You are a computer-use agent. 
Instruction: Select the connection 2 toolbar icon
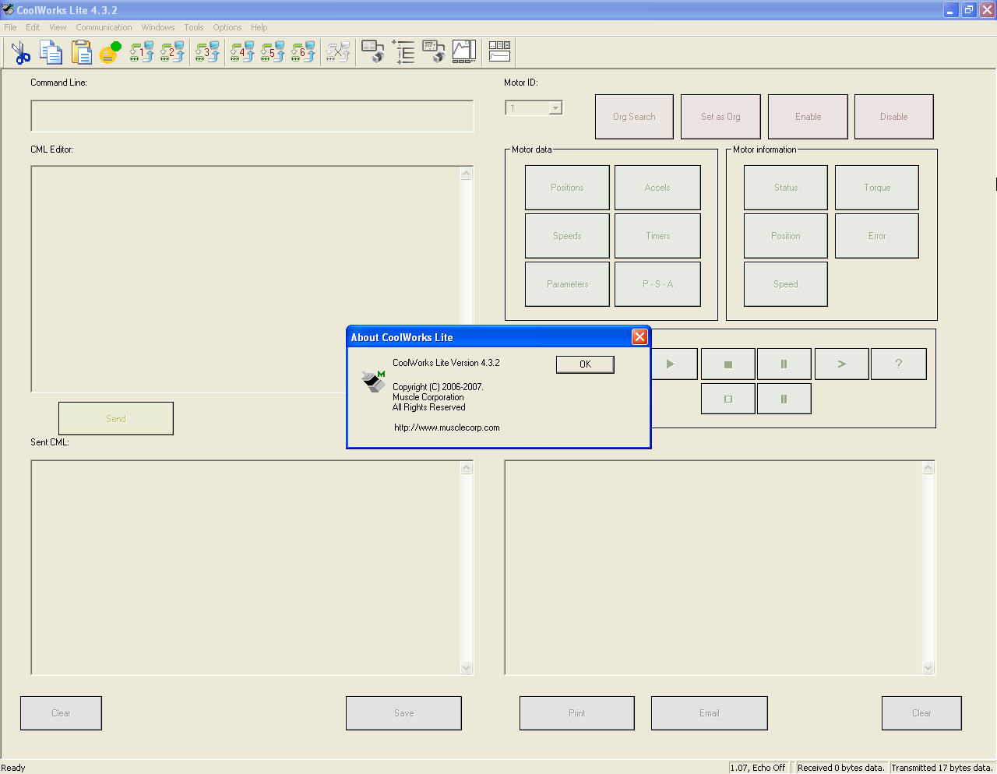pyautogui.click(x=172, y=52)
